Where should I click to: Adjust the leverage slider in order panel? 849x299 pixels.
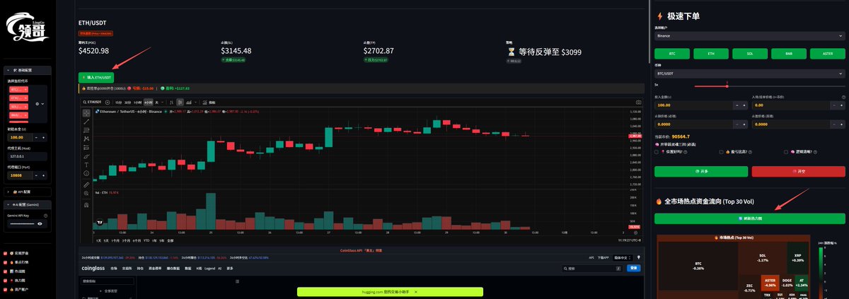[727, 86]
